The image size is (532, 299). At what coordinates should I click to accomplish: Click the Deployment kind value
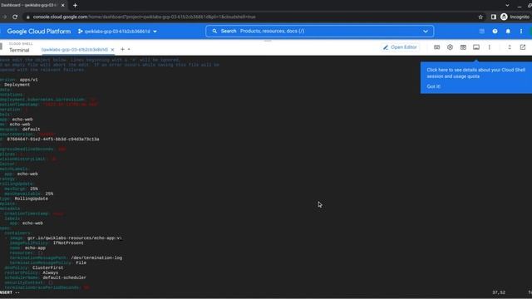17,85
